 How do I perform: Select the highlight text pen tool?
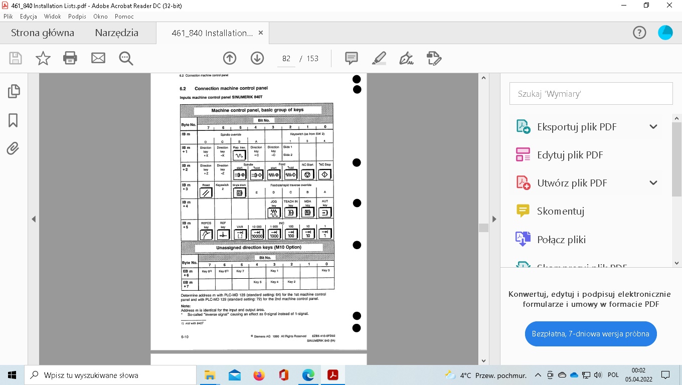pyautogui.click(x=379, y=58)
